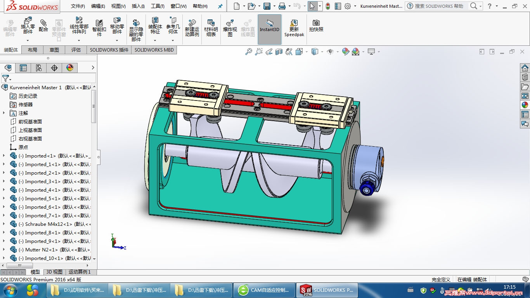Image resolution: width=530 pixels, height=298 pixels.
Task: Open the 工具(T) Tools menu
Action: [x=158, y=6]
